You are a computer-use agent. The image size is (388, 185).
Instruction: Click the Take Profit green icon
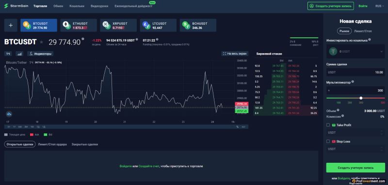pyautogui.click(x=334, y=125)
